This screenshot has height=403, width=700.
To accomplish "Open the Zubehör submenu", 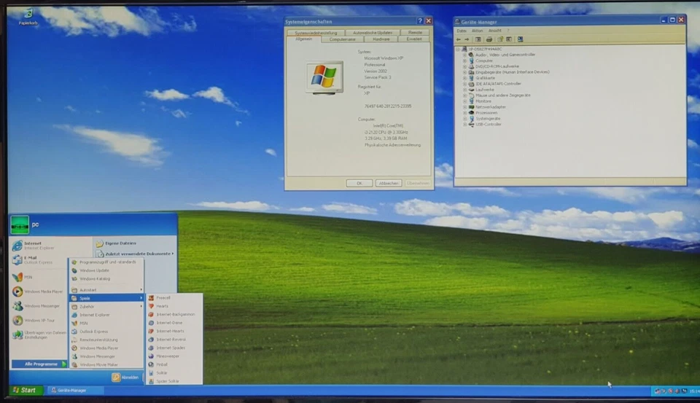I will pos(106,307).
